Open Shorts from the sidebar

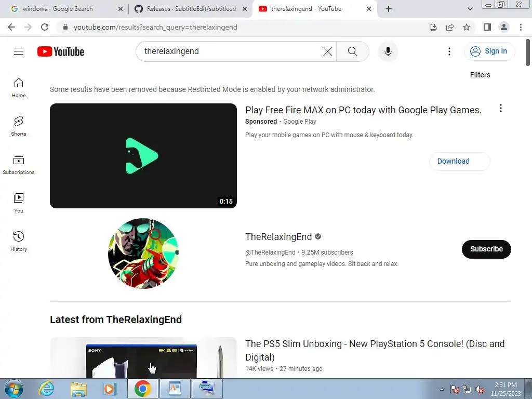(x=19, y=126)
